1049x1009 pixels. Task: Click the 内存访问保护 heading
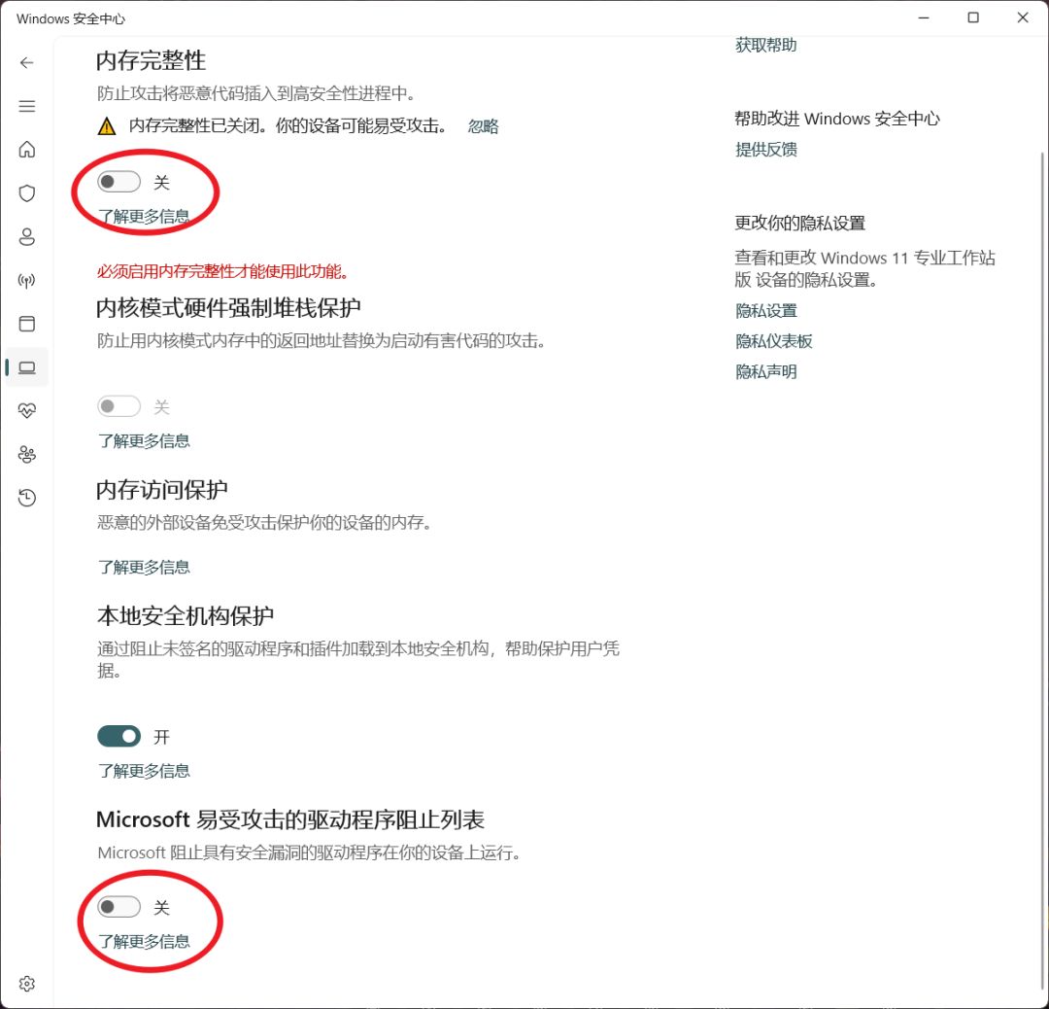(x=162, y=490)
